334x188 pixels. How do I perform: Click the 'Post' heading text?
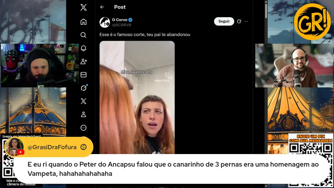pyautogui.click(x=120, y=7)
